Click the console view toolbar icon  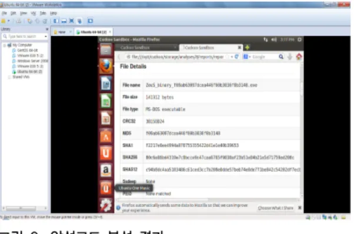(91, 21)
